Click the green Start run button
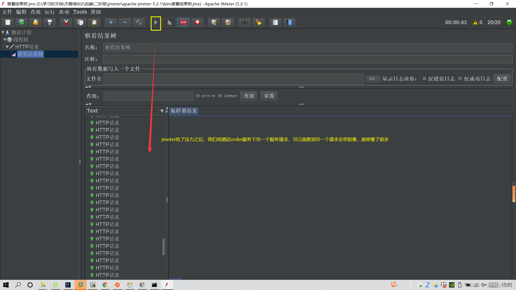 pos(156,23)
